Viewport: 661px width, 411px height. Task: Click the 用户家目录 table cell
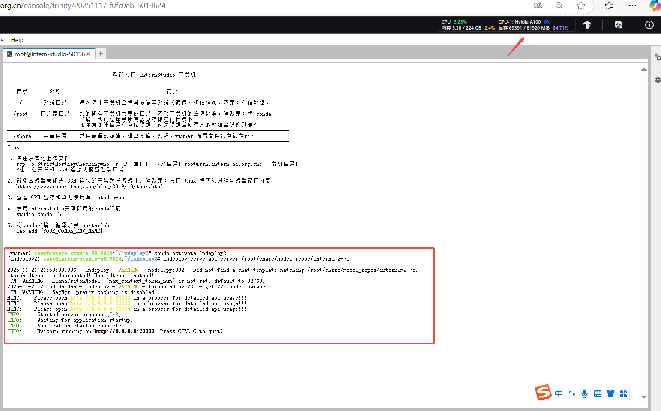(x=55, y=114)
